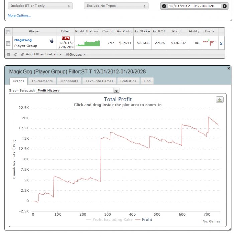
Task: Open the Find tab
Action: [x=147, y=81]
